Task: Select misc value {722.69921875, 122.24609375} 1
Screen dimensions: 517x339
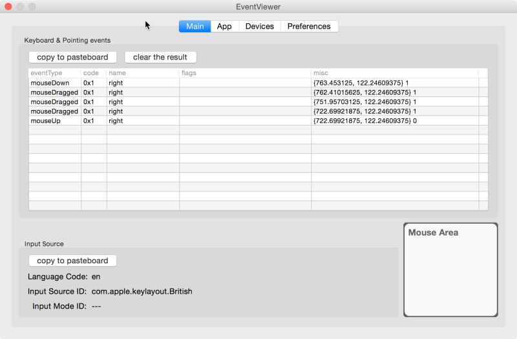Action: coord(364,111)
